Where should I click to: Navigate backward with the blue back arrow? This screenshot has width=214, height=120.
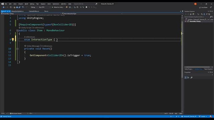tap(4, 7)
